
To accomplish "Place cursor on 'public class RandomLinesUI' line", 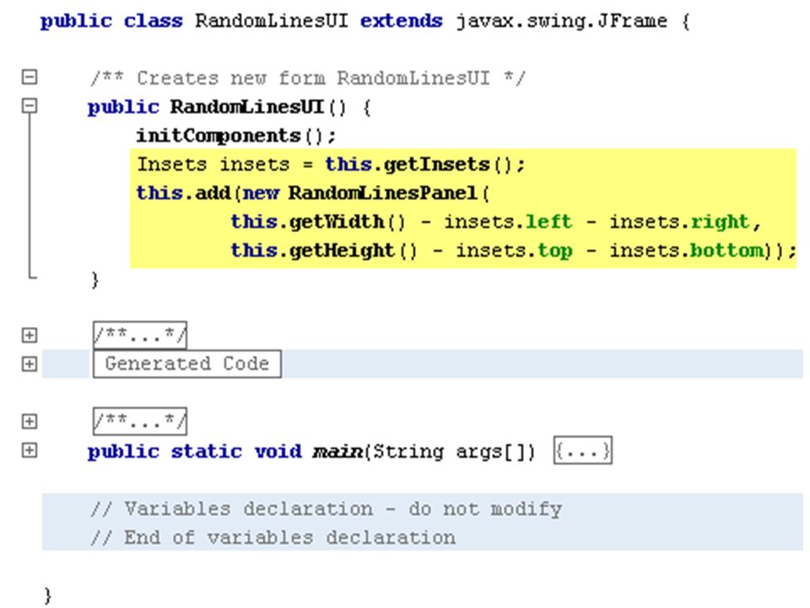I will coord(364,21).
